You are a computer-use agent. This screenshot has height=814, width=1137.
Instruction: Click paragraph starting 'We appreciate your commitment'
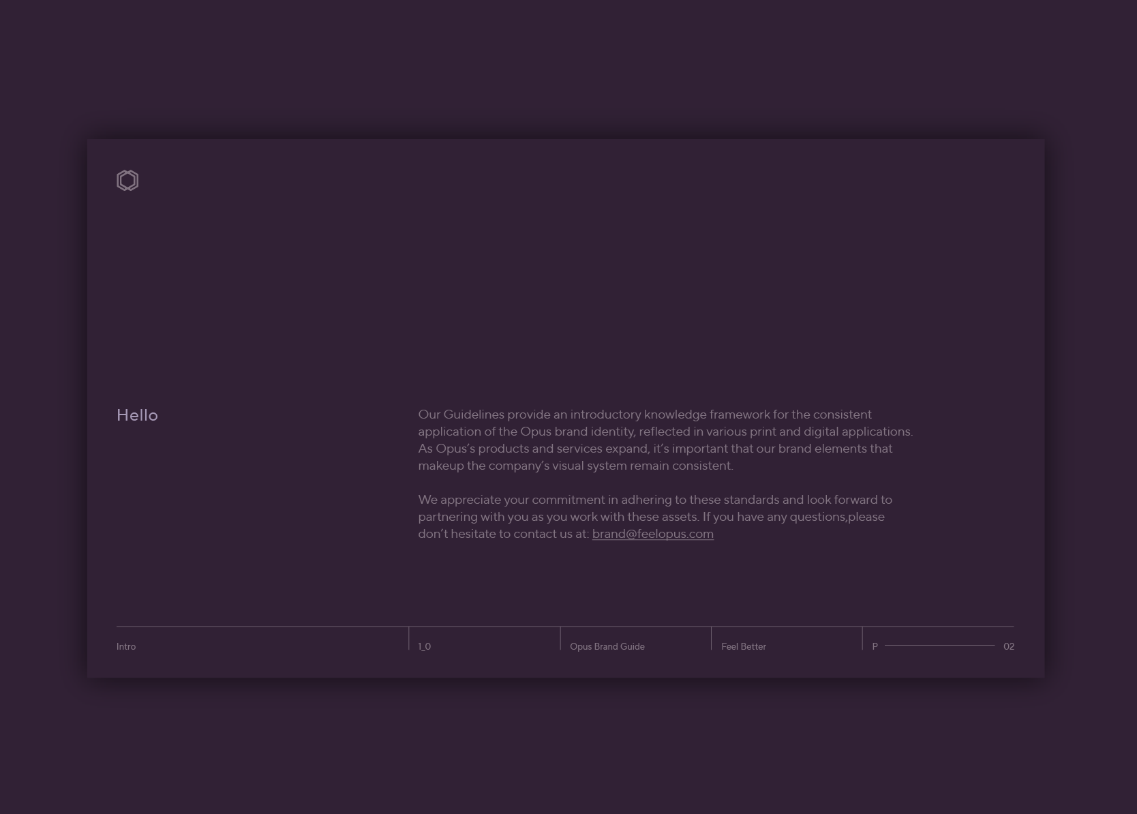click(655, 517)
